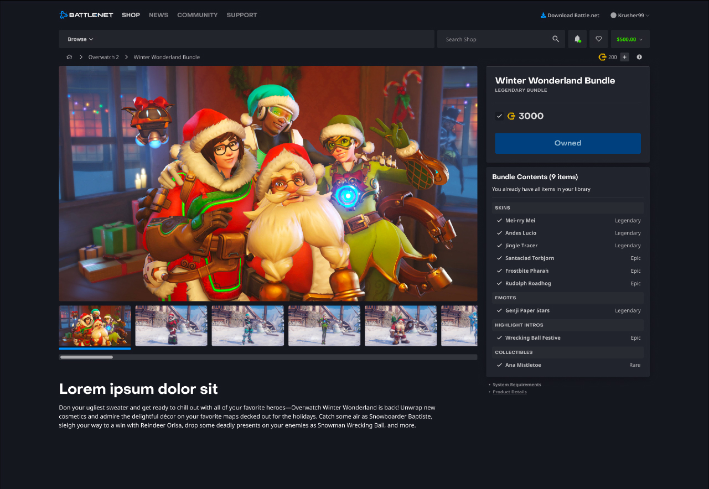Viewport: 709px width, 489px height.
Task: Select the fourth gallery thumbnail
Action: 324,326
